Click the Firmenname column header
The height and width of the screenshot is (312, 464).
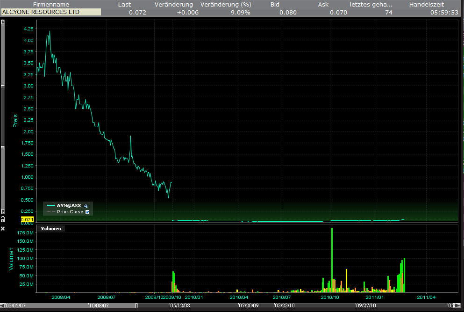click(51, 4)
